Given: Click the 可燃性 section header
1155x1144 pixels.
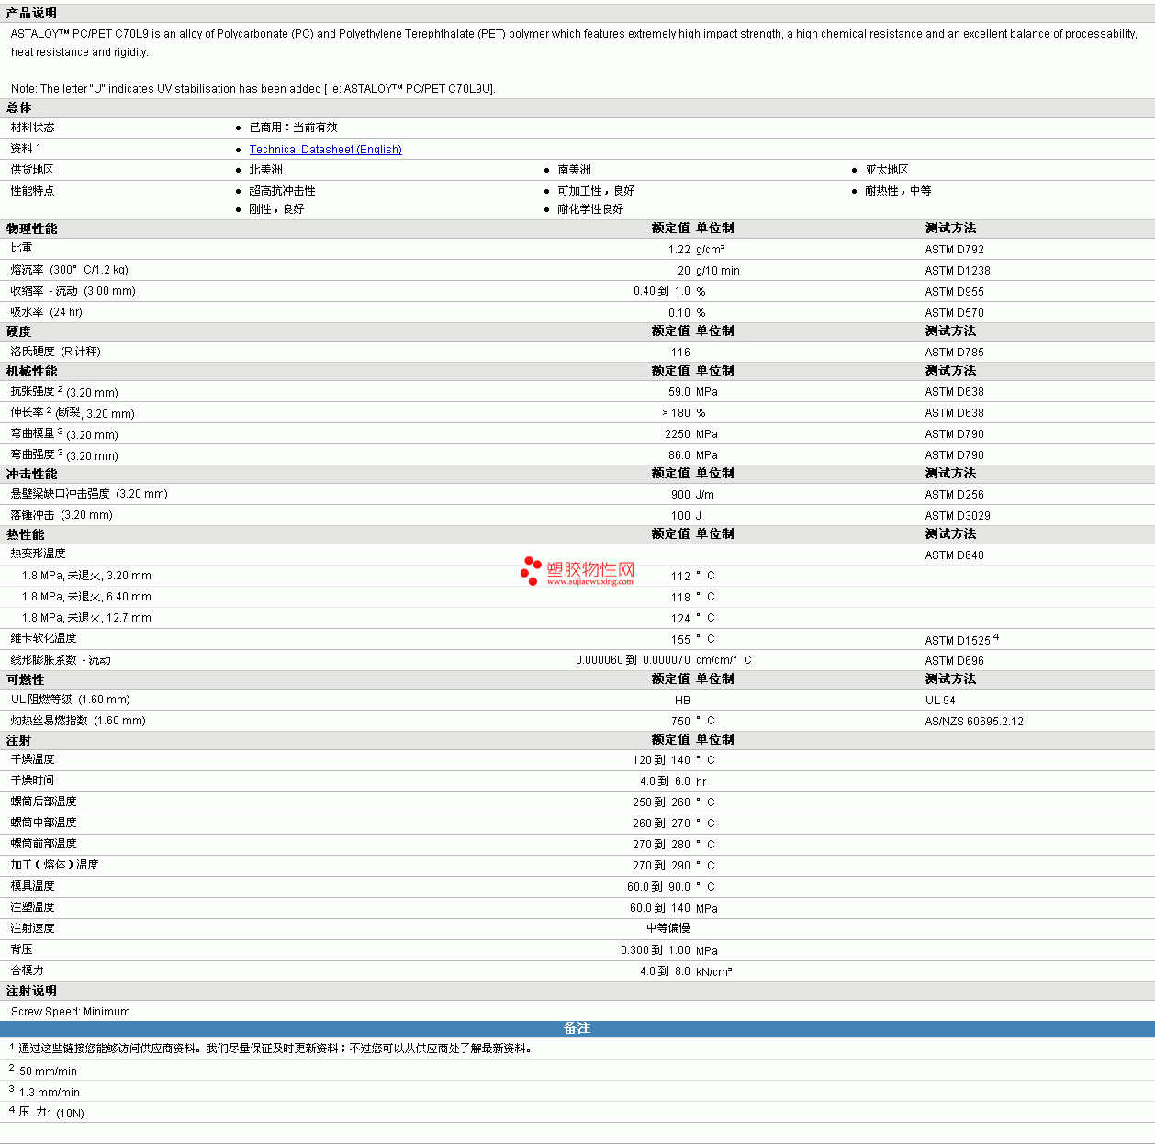Looking at the screenshot, I should (x=26, y=679).
